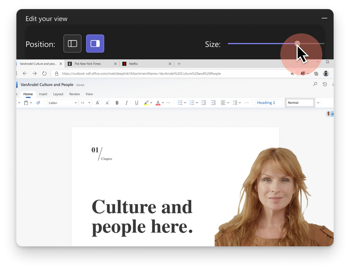Viewport: 350px width, 270px height.
Task: Open the font size 11 dropdown
Action: pos(85,103)
